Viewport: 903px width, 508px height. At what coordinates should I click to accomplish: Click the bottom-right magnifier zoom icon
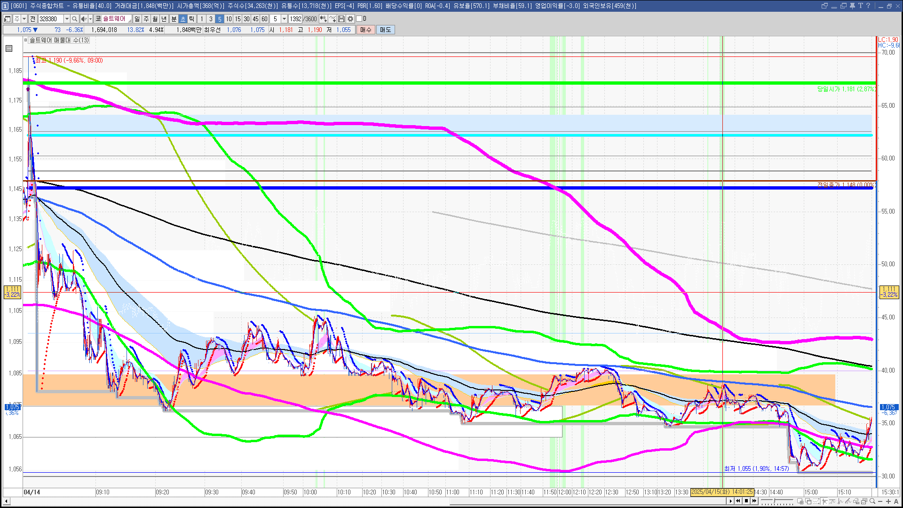pyautogui.click(x=872, y=501)
